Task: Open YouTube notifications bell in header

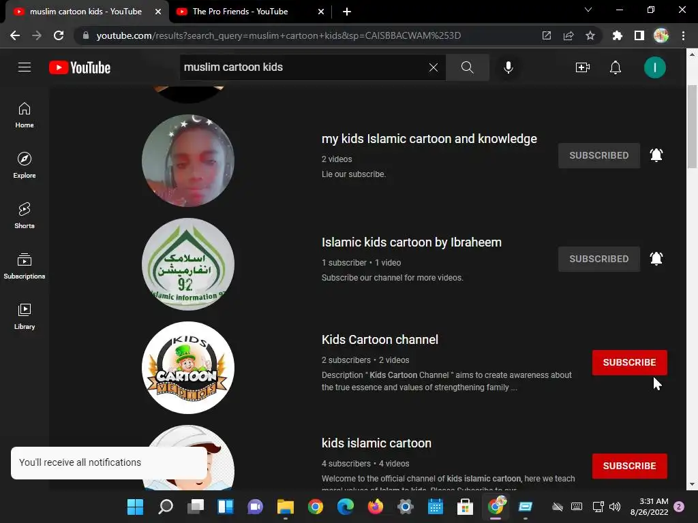Action: (616, 67)
